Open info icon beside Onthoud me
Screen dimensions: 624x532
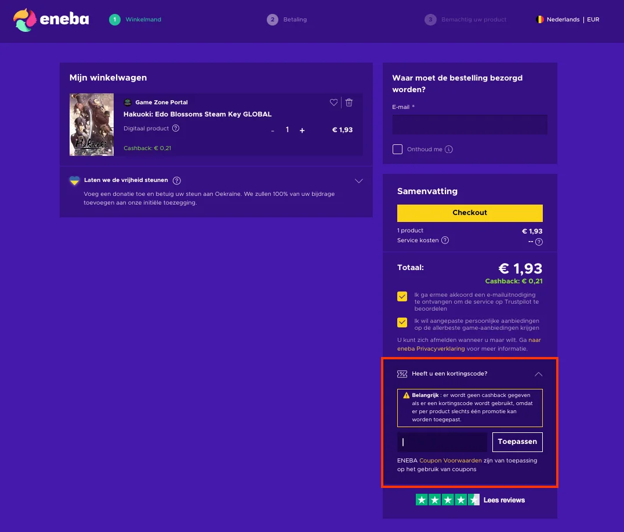pos(449,150)
